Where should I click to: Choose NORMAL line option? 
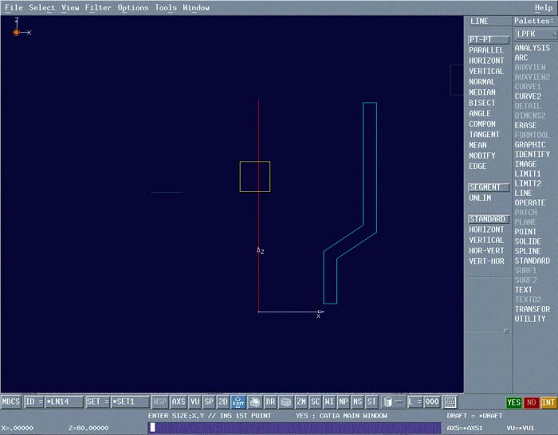coord(481,82)
